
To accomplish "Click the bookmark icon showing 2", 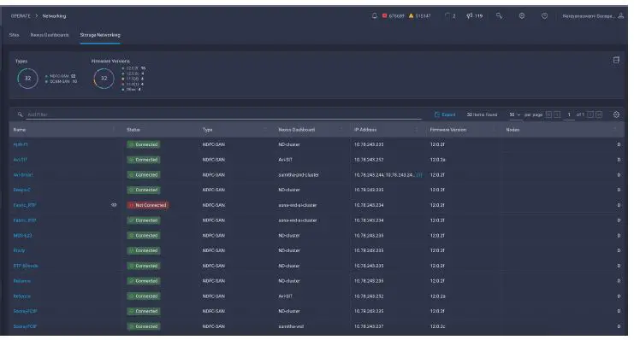I will click(450, 16).
